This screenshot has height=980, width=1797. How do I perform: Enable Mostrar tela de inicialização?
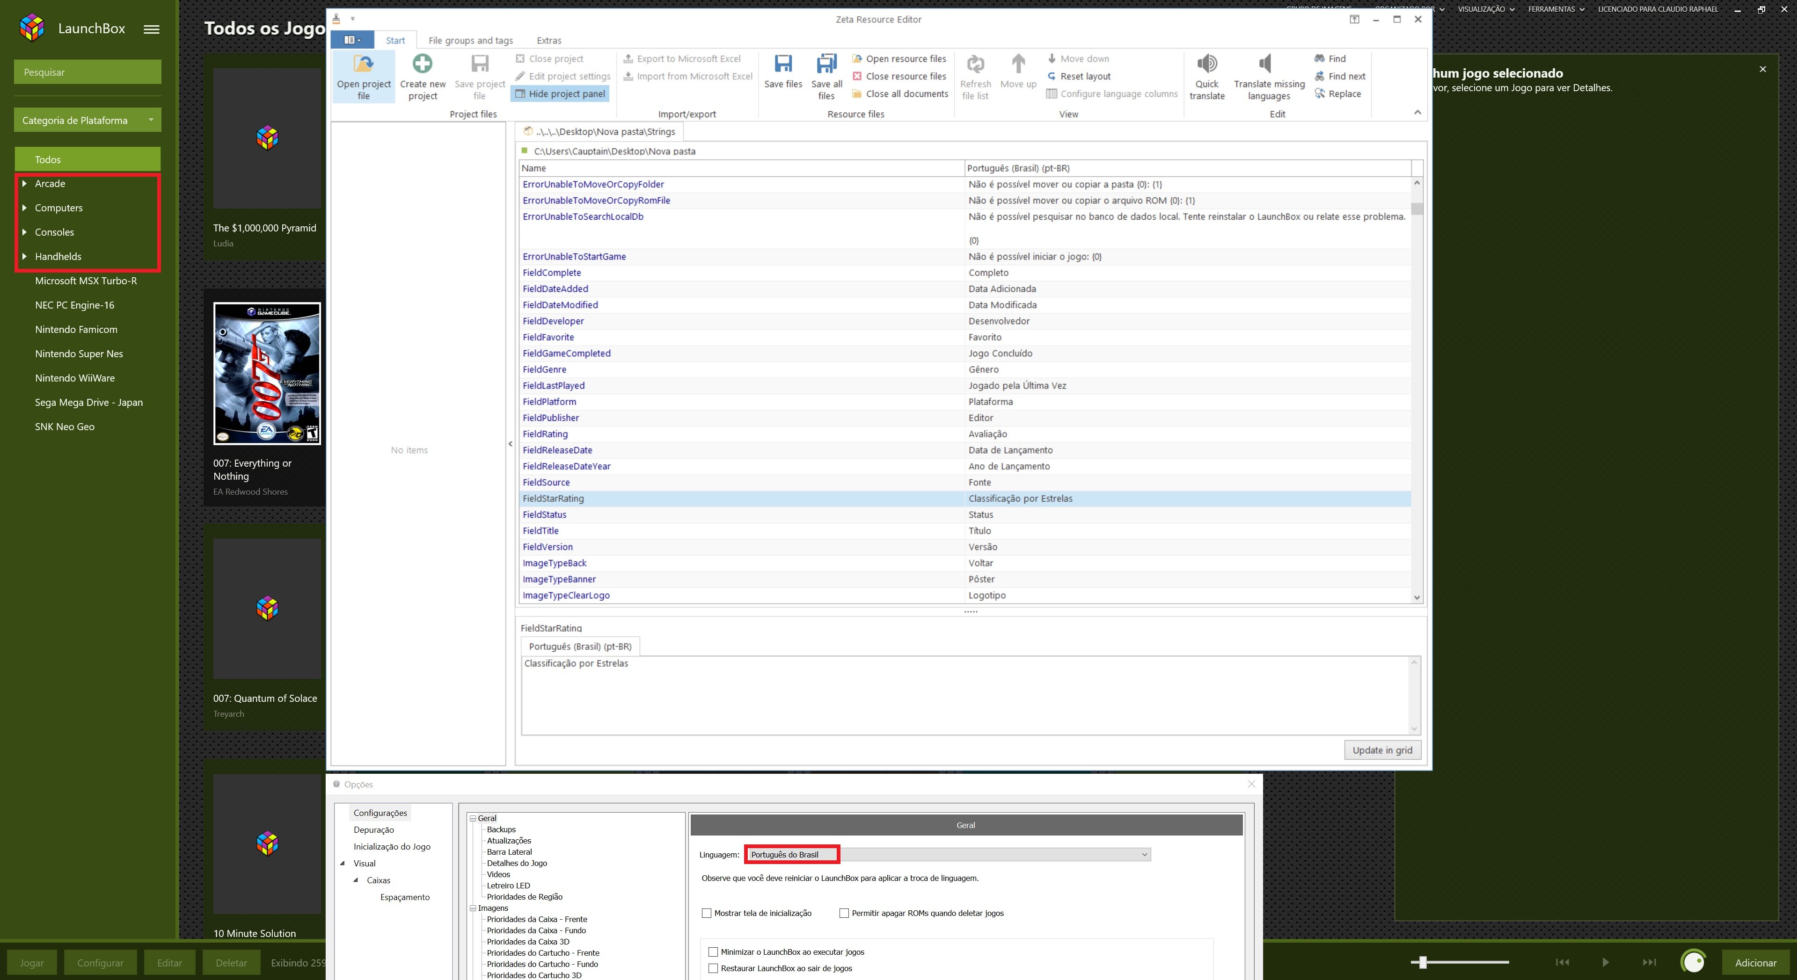707,913
